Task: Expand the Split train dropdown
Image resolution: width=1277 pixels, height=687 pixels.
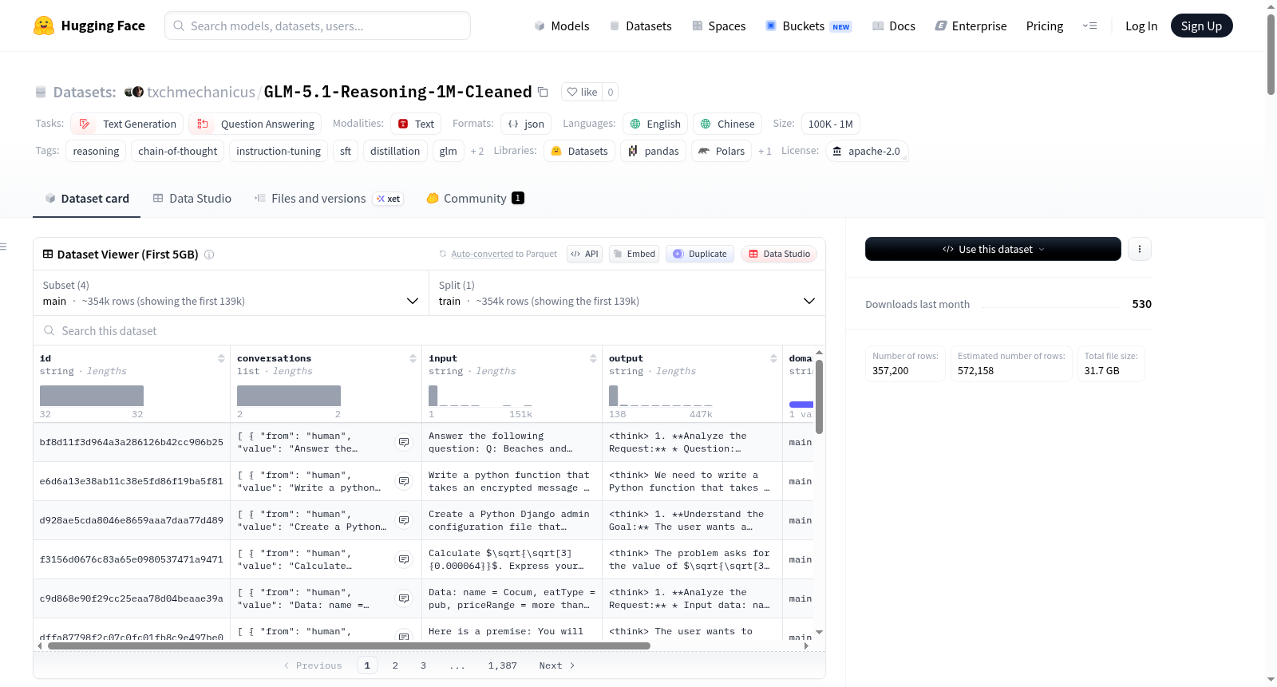Action: [x=627, y=293]
